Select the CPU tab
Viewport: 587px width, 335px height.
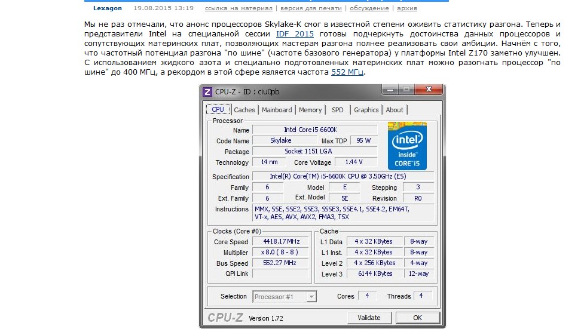pyautogui.click(x=218, y=110)
